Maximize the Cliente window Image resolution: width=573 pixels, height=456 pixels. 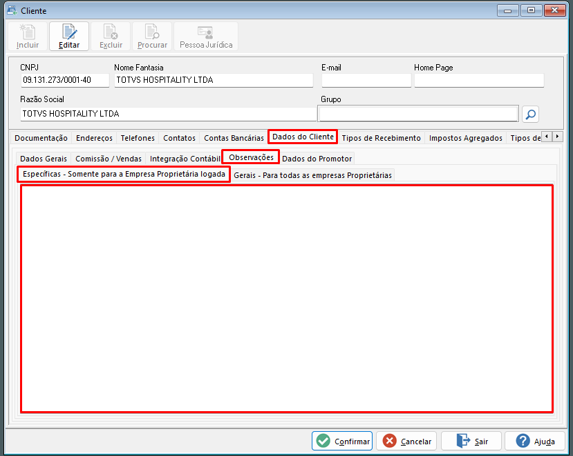(x=532, y=10)
